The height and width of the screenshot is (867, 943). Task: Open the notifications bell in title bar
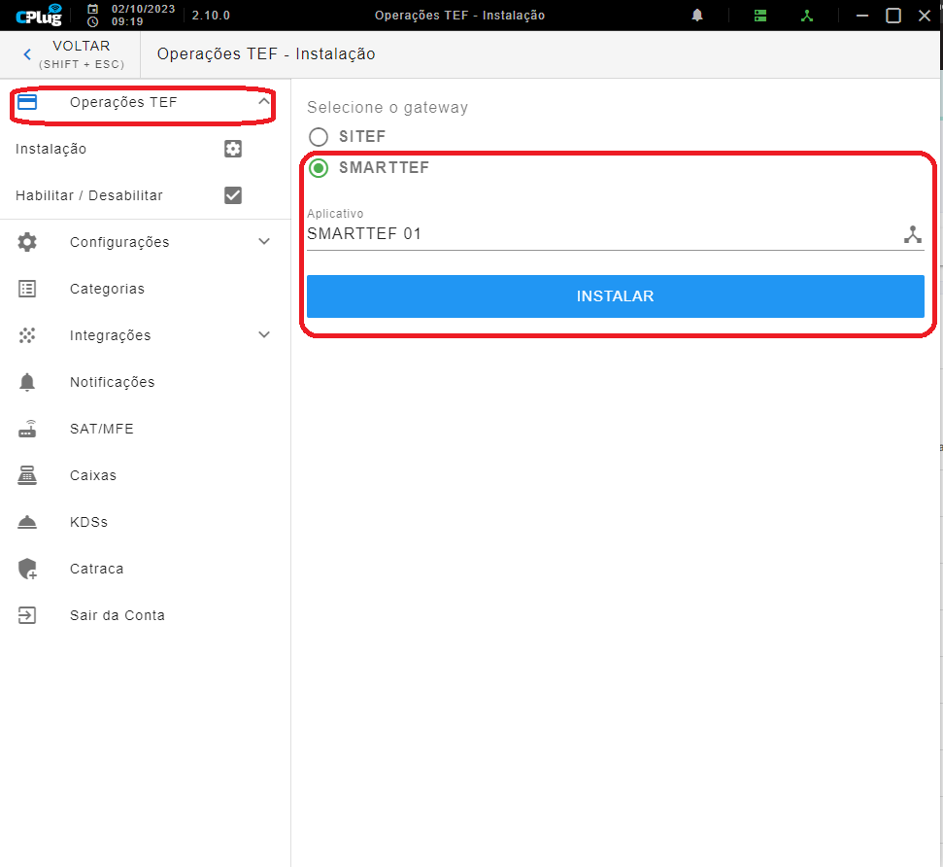pyautogui.click(x=697, y=15)
